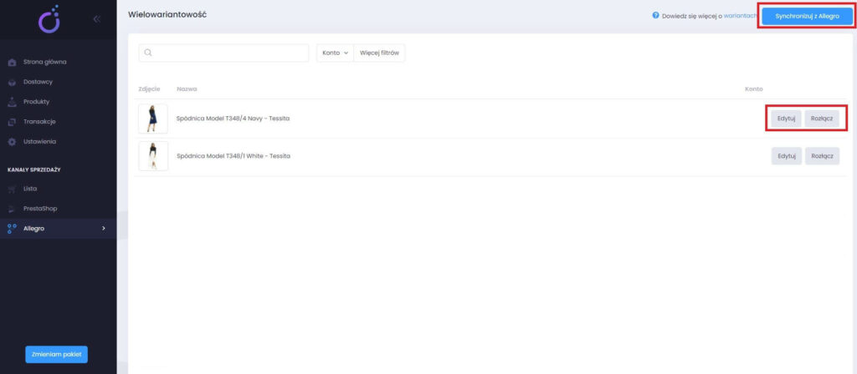Image resolution: width=857 pixels, height=374 pixels.
Task: Open the Navy skirt product thumbnail
Action: 153,119
